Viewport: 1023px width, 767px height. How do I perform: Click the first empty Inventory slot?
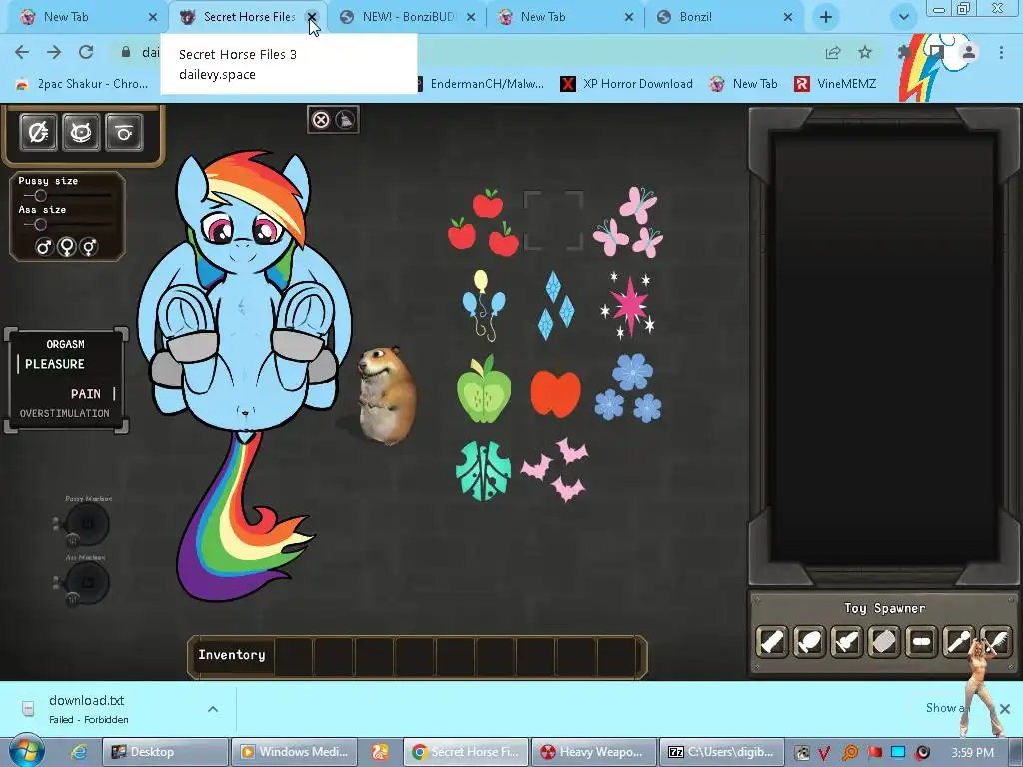[x=293, y=656]
